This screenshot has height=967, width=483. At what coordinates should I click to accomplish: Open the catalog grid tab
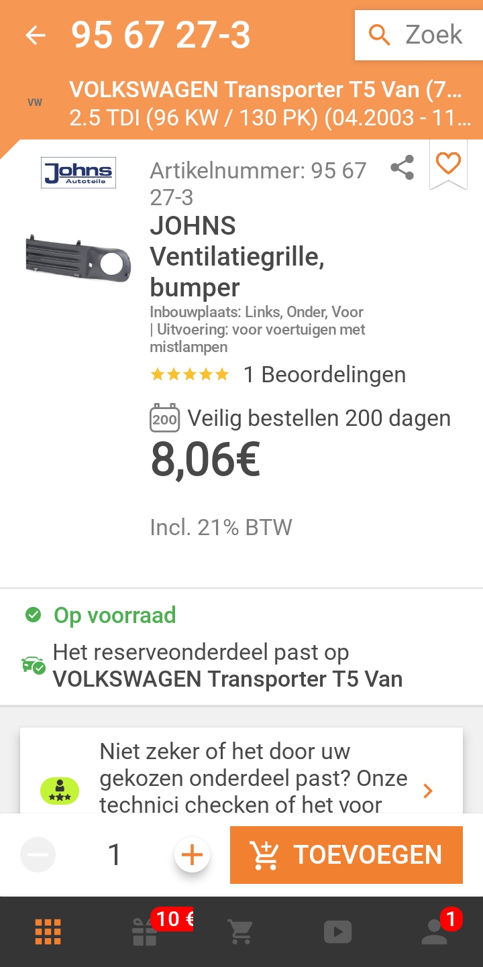[x=48, y=931]
